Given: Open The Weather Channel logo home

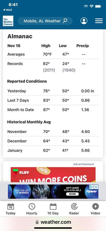Looking at the screenshot, I should (x=8, y=21).
